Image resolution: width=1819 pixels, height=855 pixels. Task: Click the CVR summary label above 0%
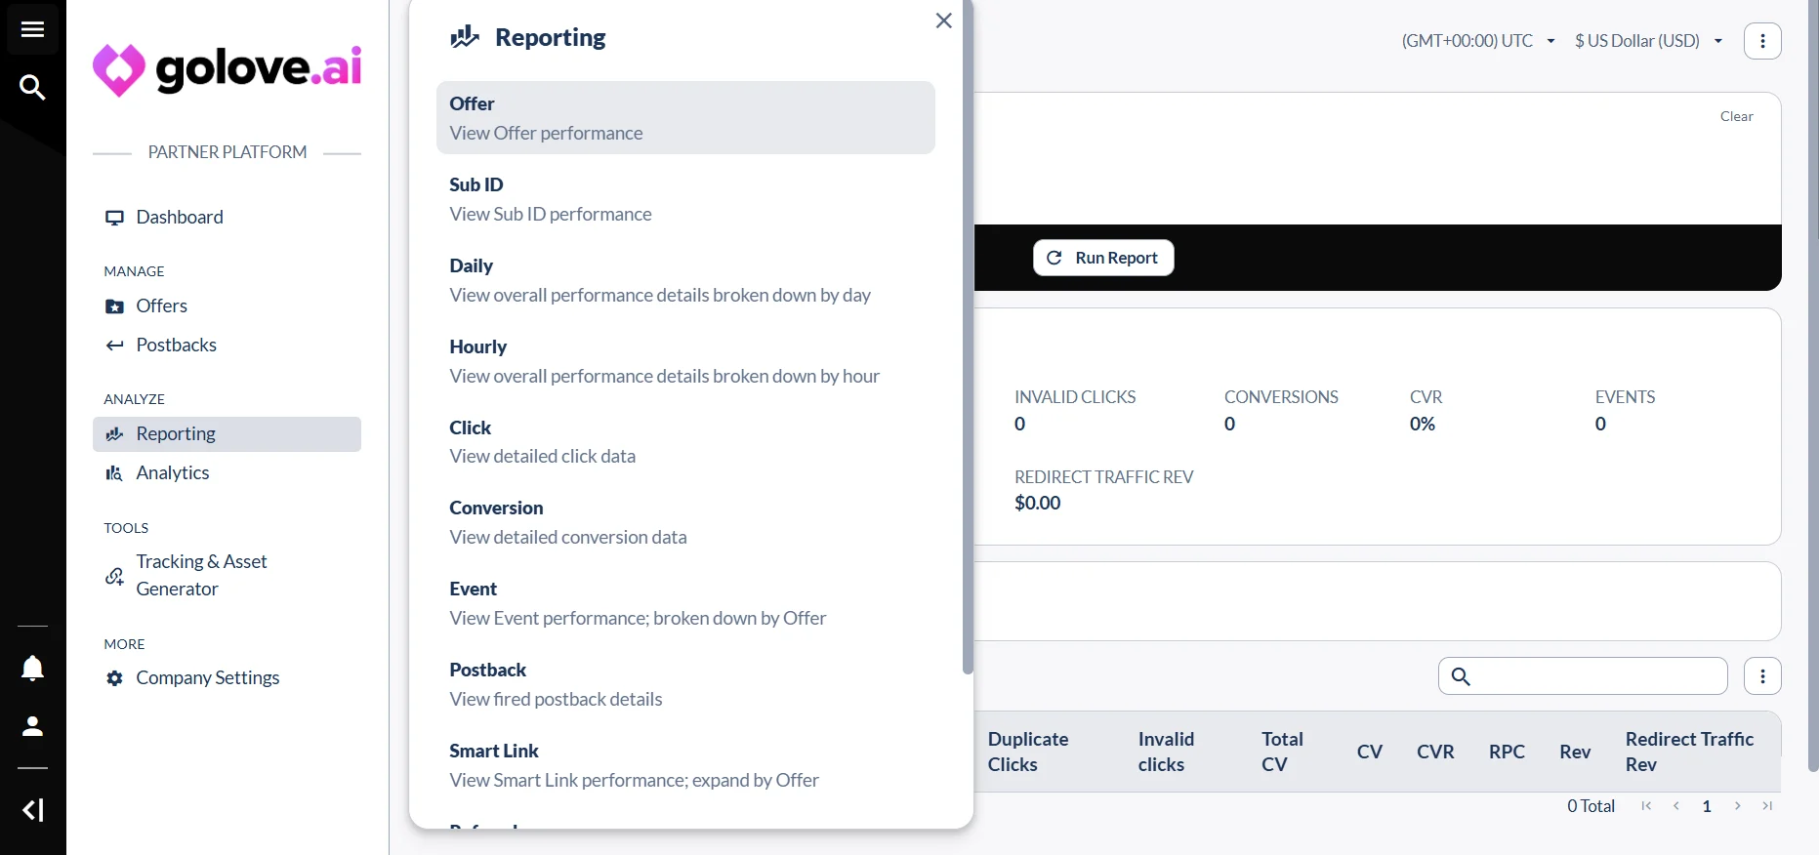(x=1426, y=397)
